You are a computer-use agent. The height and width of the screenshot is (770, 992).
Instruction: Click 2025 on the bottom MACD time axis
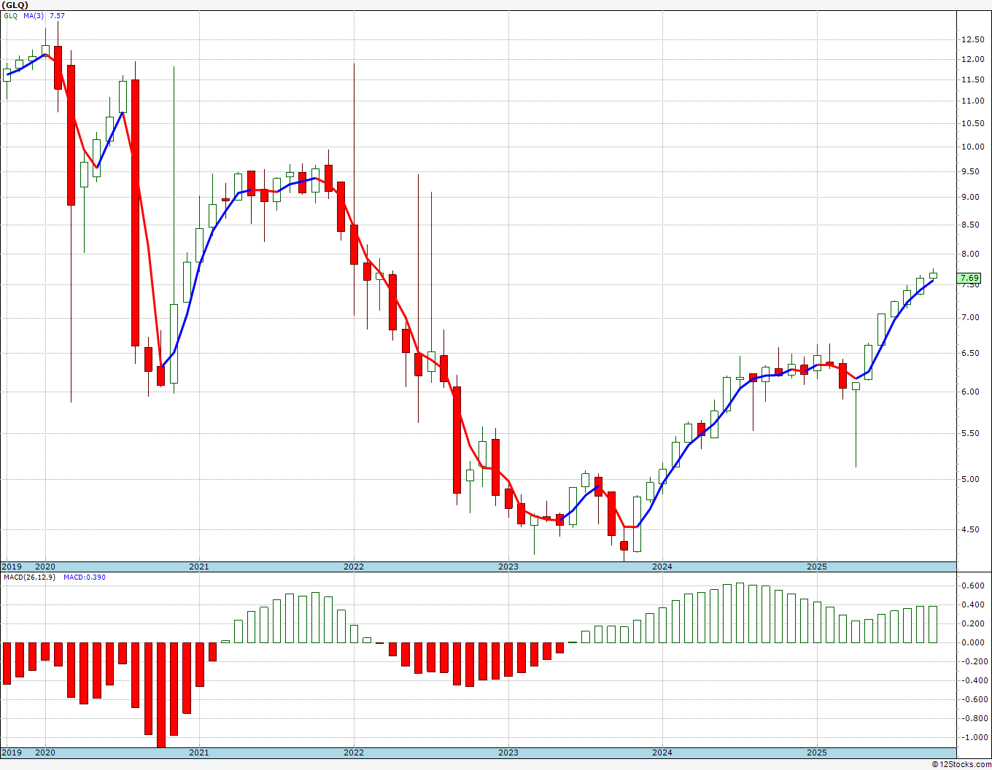click(817, 752)
